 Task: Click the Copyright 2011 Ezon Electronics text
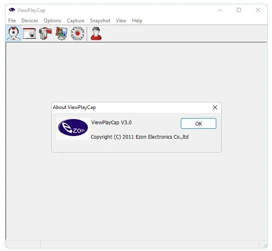pyautogui.click(x=140, y=137)
